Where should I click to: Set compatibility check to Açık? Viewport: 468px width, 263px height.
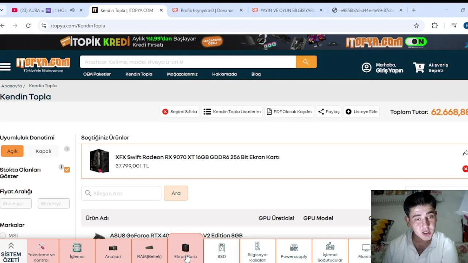(x=12, y=151)
